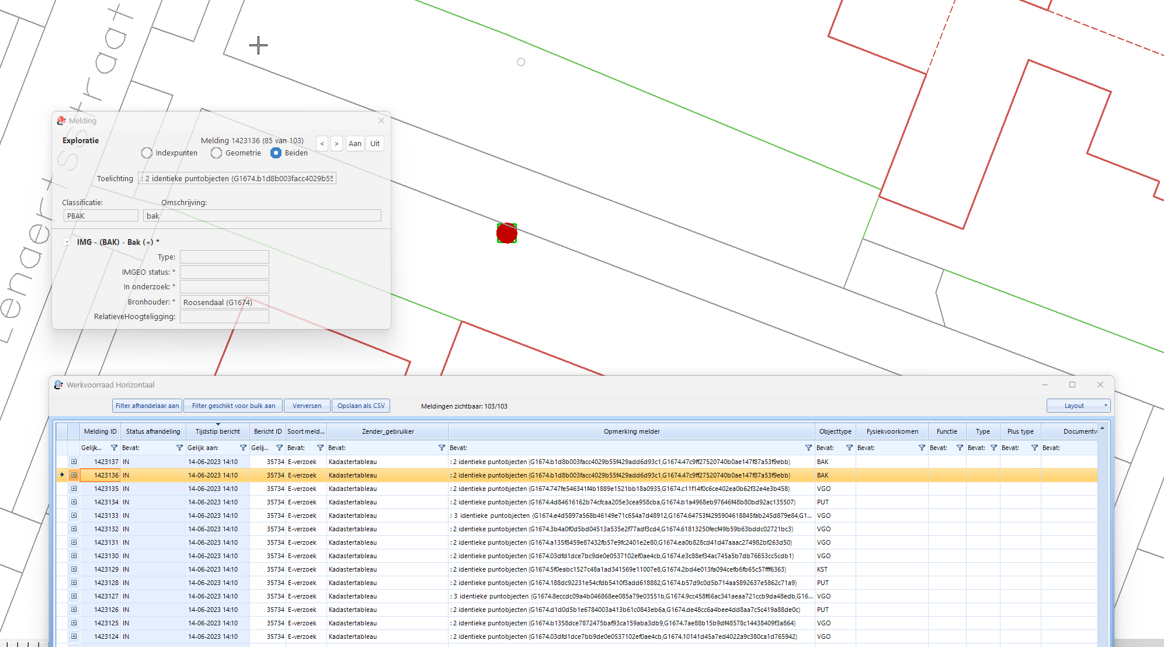Image resolution: width=1164 pixels, height=647 pixels.
Task: Click filter icon in Status afhandeling column
Action: click(x=179, y=448)
